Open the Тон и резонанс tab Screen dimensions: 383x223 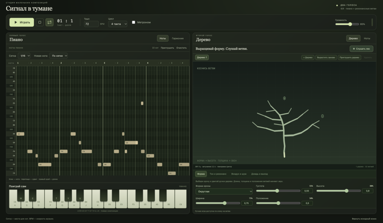click(218, 174)
